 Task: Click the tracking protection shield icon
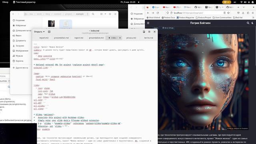168,13
